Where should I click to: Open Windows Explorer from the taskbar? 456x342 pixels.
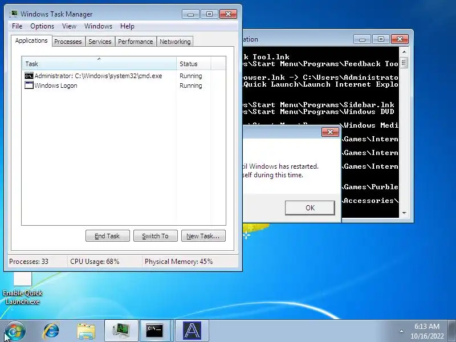tap(86, 331)
